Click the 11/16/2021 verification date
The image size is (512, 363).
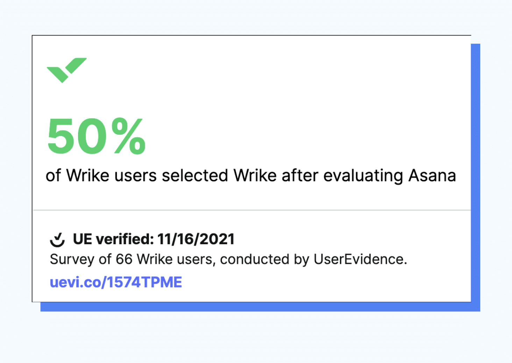(x=196, y=239)
